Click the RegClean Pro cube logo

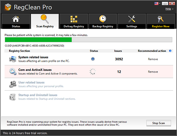8,7
